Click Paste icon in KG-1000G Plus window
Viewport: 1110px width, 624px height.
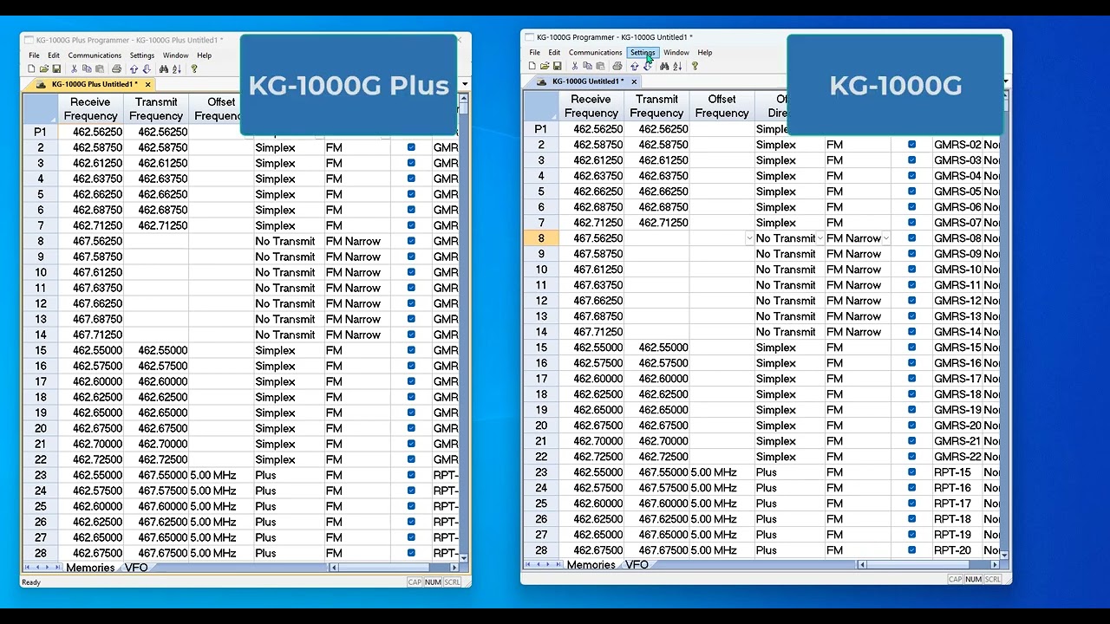(100, 68)
